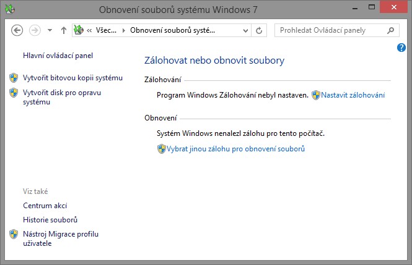The height and width of the screenshot is (265, 412).
Task: Click "Vytvořit bitovou kopii systému" link
Action: [x=72, y=78]
